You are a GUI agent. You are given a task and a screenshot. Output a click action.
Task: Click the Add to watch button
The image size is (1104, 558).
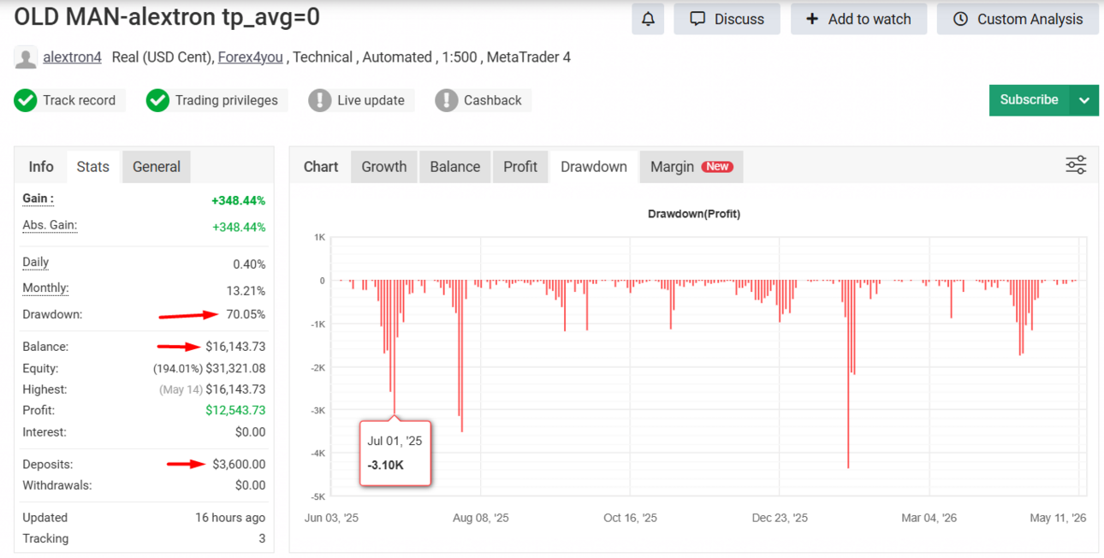pyautogui.click(x=858, y=19)
